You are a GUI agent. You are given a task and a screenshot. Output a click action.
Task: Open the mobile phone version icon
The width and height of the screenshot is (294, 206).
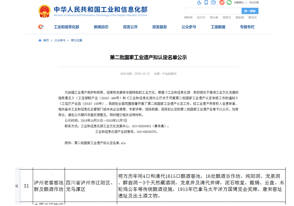[207, 3]
